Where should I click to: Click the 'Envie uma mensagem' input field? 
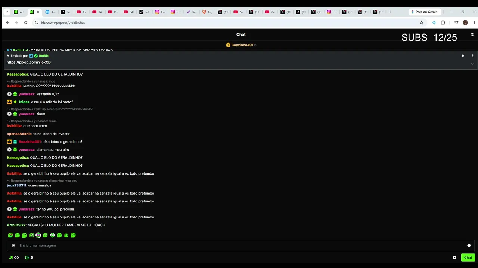pos(241,246)
